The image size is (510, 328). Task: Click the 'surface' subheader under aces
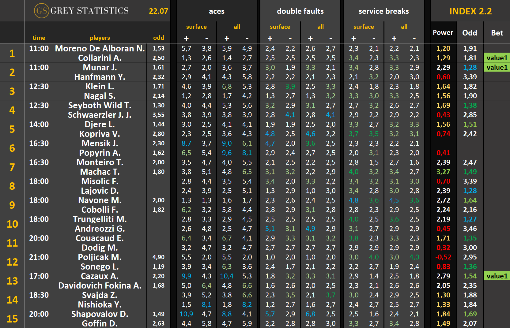coord(196,27)
